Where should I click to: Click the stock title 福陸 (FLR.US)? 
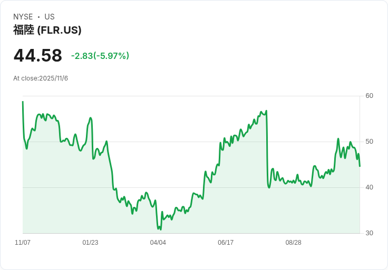47,30
